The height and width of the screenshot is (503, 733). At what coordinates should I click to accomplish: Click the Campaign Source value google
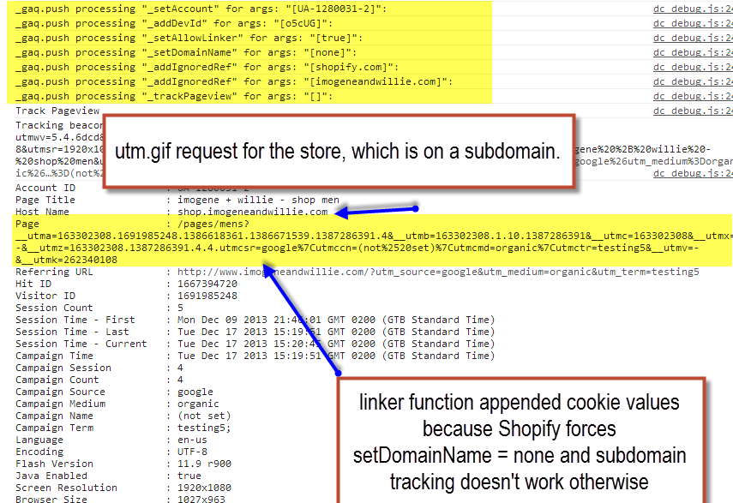point(195,392)
